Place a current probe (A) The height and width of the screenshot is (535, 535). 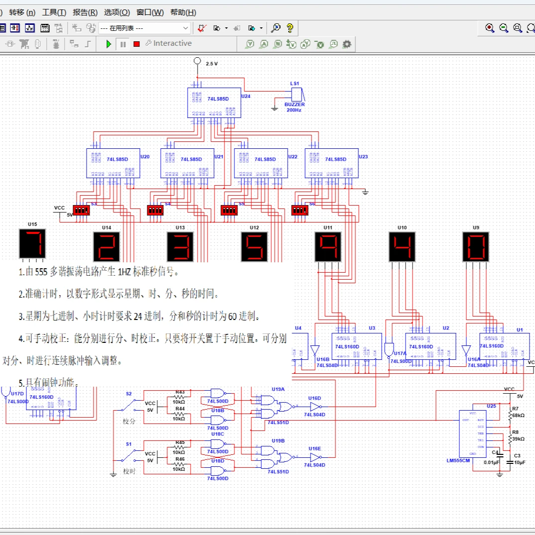click(x=264, y=44)
